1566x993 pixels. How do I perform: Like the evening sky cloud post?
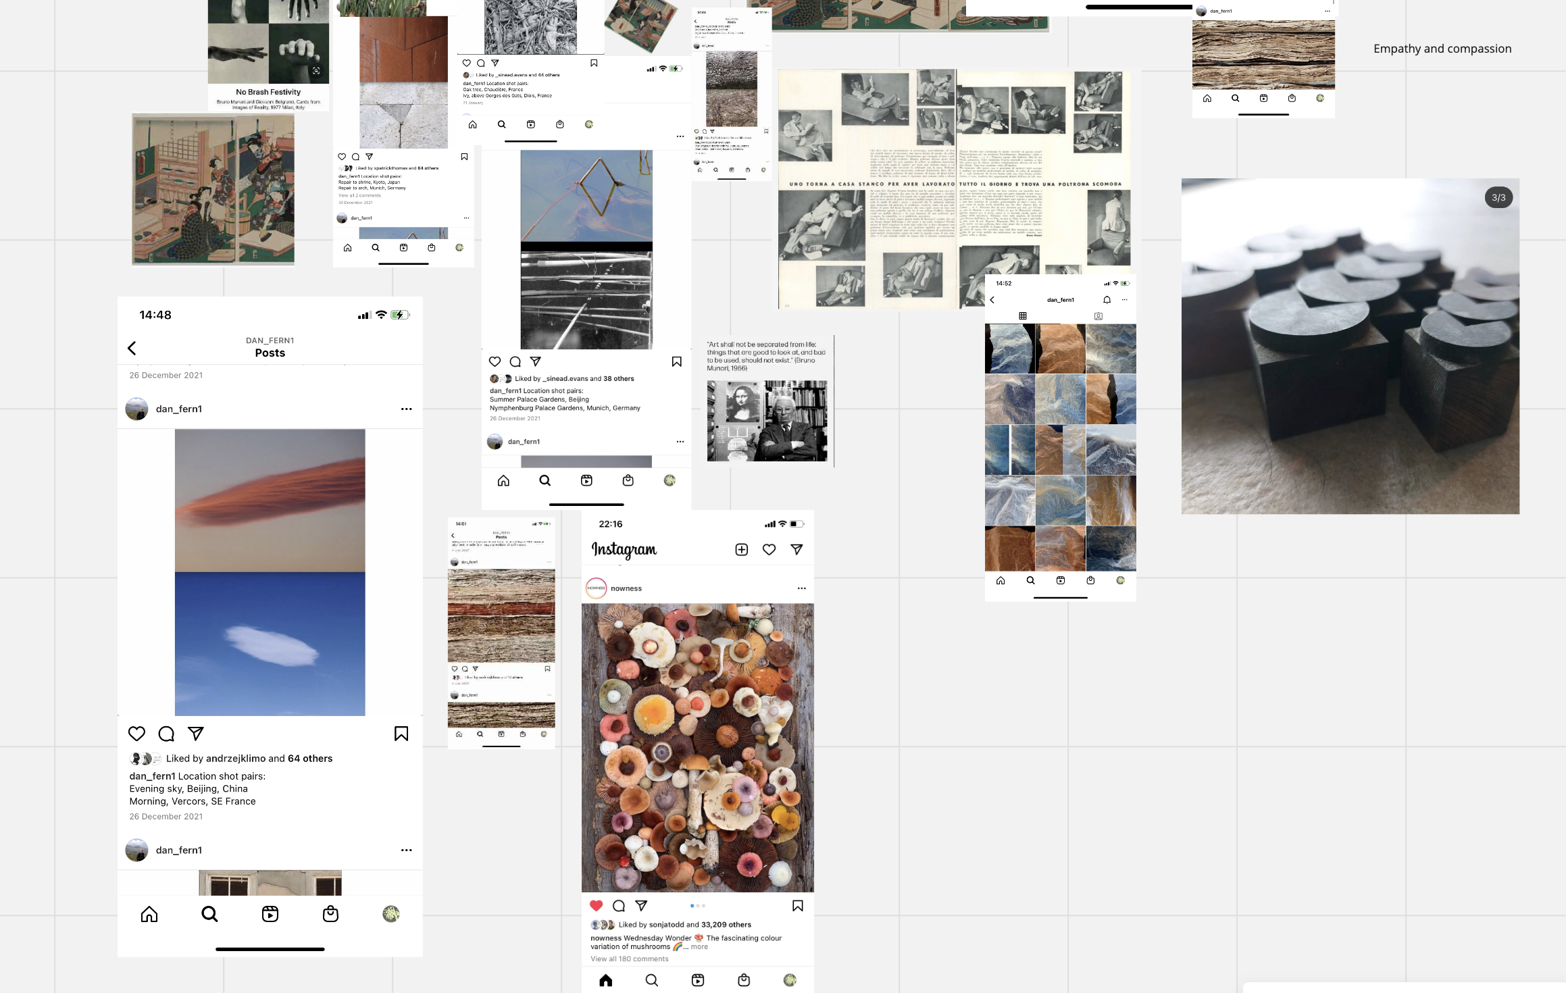pos(136,734)
